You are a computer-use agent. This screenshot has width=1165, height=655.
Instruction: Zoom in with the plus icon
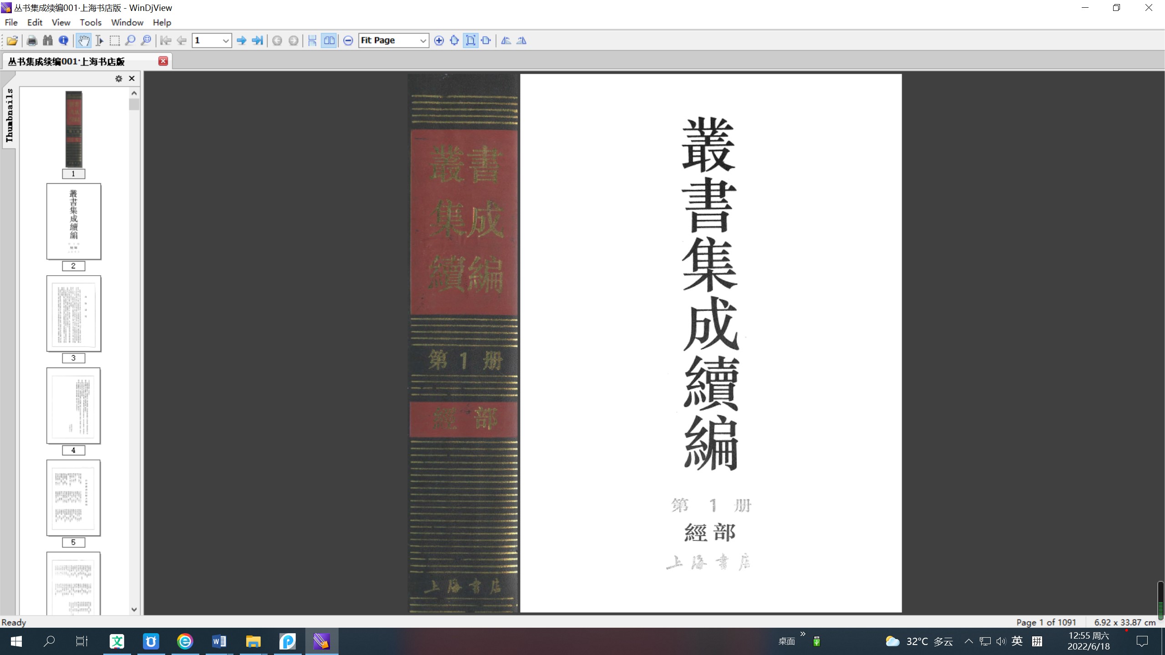439,40
